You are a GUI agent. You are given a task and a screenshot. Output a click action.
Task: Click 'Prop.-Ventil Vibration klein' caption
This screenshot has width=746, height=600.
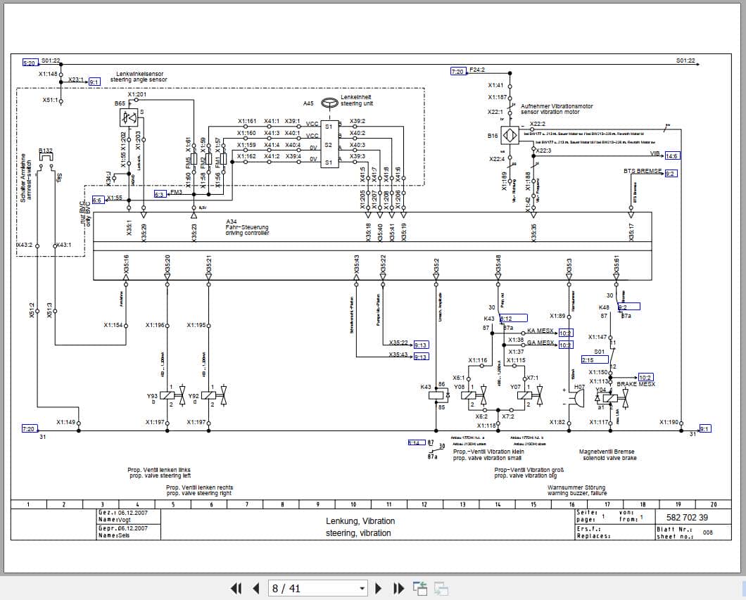pos(488,452)
